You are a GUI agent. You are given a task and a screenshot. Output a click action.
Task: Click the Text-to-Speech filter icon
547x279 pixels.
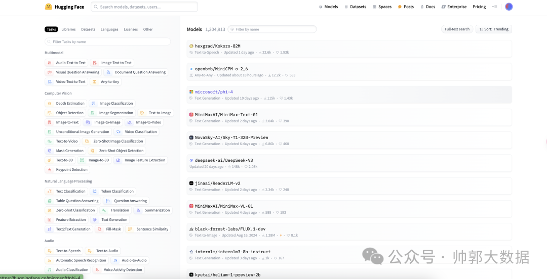(x=50, y=251)
